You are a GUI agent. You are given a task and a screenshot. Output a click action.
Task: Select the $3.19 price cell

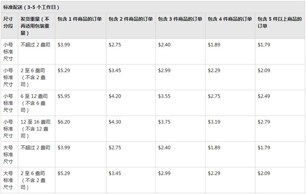[x=214, y=122]
